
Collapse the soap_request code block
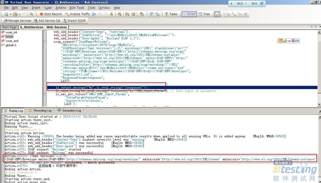click(x=45, y=41)
